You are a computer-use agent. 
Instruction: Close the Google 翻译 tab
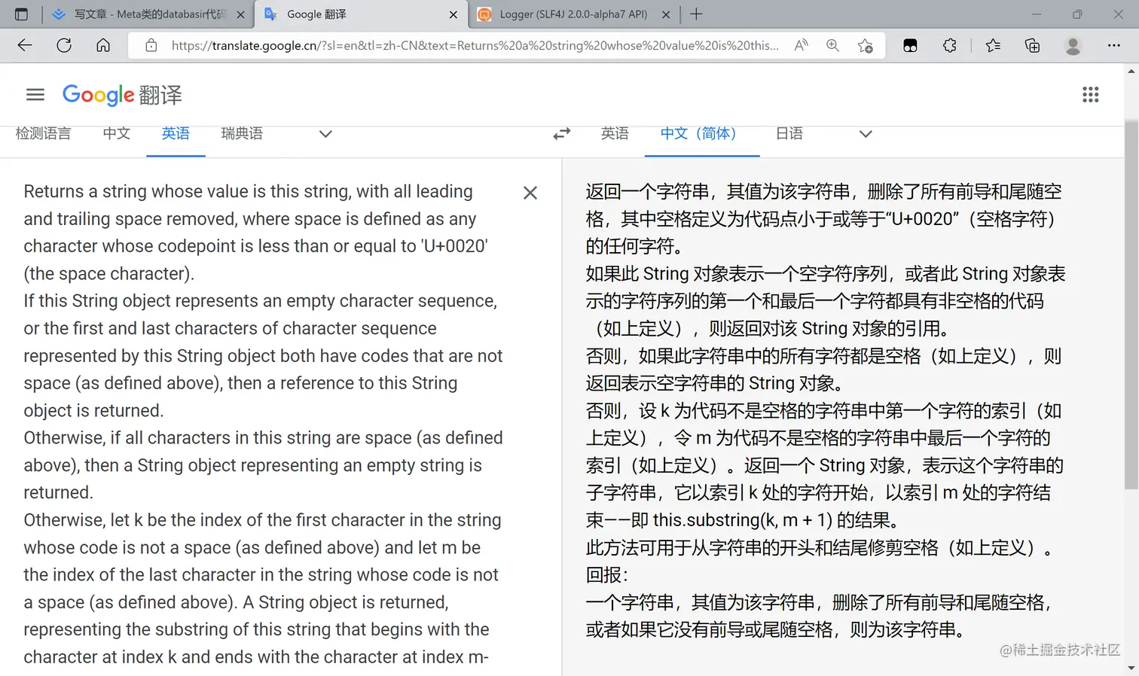pos(453,14)
